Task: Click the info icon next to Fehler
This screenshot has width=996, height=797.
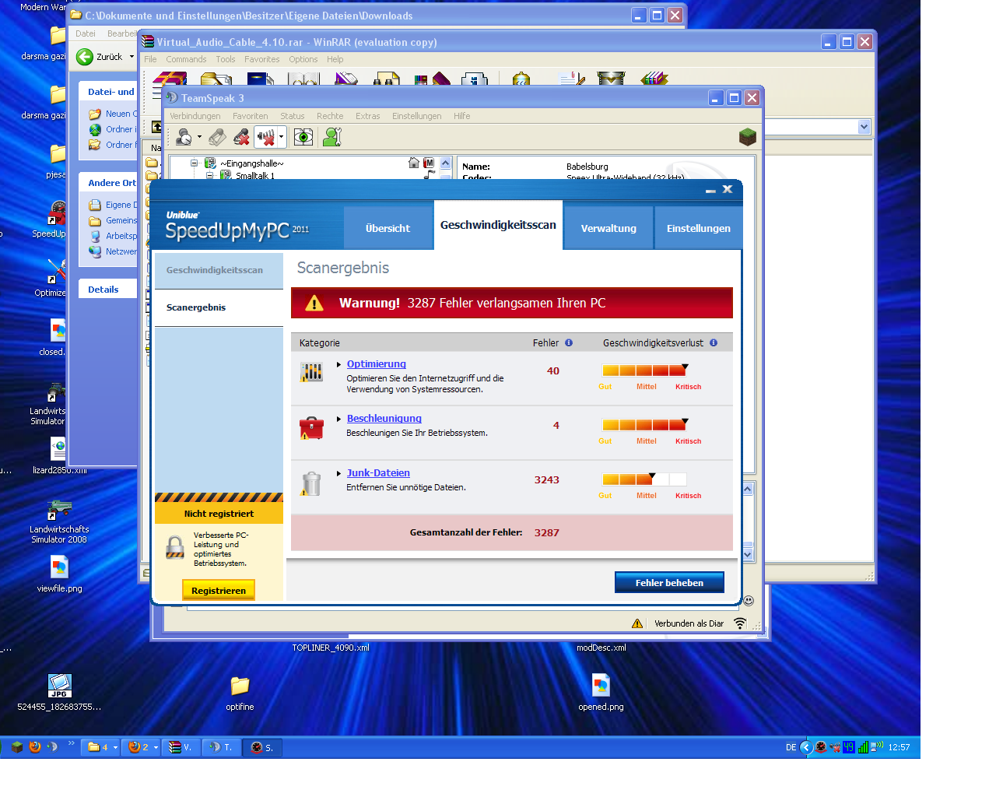Action: pos(569,342)
